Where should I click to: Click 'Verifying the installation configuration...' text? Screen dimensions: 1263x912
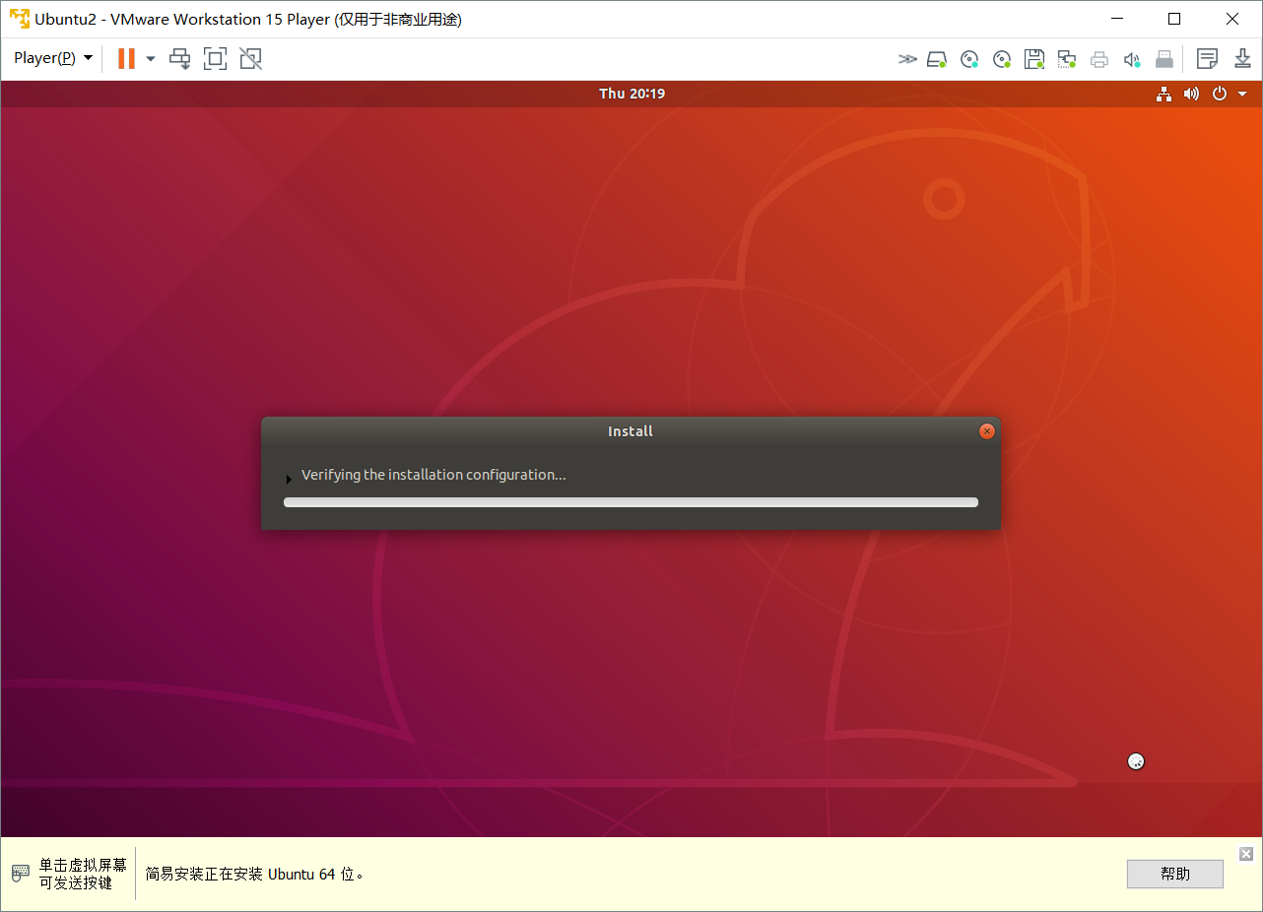(433, 475)
